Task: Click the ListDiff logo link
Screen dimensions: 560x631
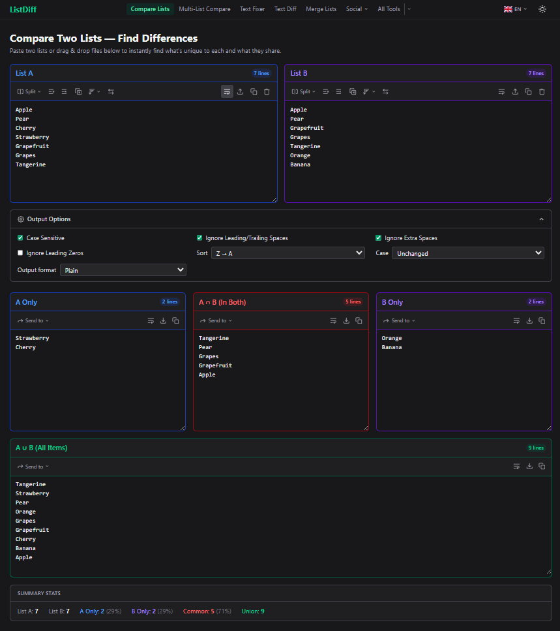Action: coord(23,9)
